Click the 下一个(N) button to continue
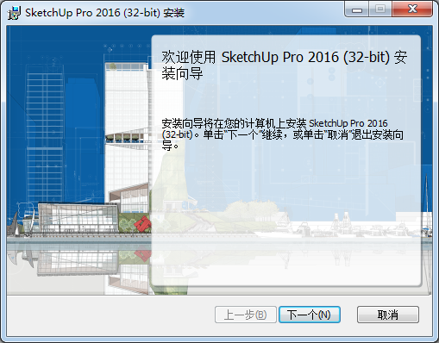The width and height of the screenshot is (439, 343). pos(310,315)
